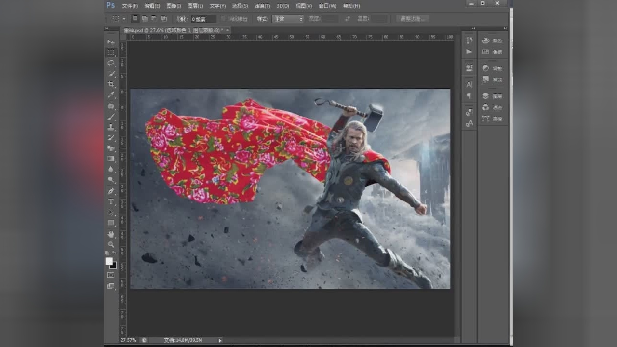Open the 编辑(E) menu
The width and height of the screenshot is (617, 347).
152,6
